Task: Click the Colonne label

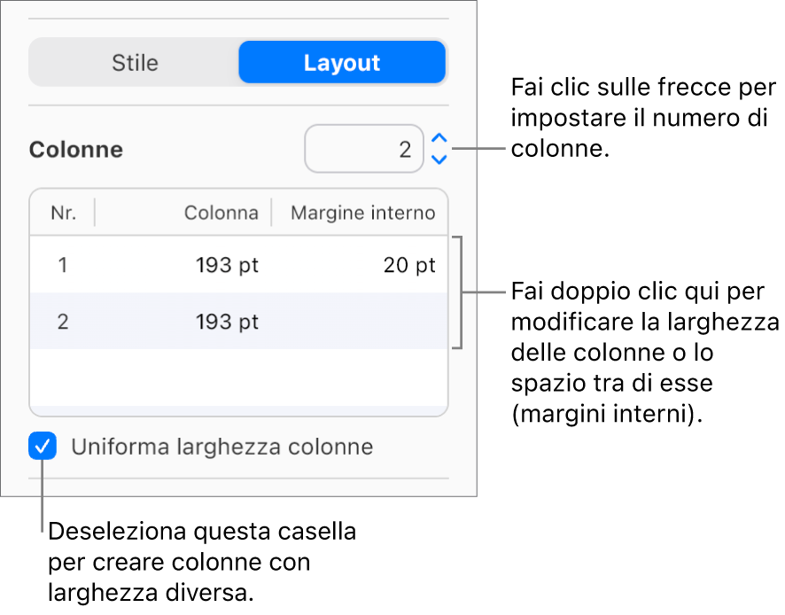Action: 75,149
